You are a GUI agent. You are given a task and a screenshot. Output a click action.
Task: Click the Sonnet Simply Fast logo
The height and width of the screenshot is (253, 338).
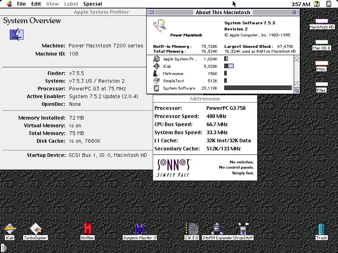(174, 168)
